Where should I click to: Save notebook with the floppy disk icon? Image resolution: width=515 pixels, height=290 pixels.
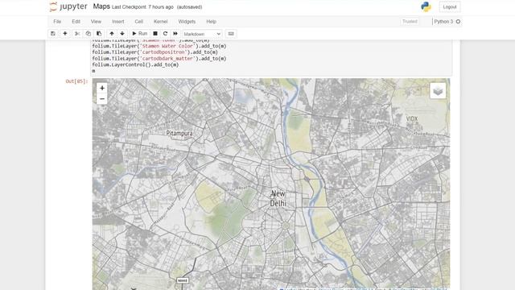53,34
